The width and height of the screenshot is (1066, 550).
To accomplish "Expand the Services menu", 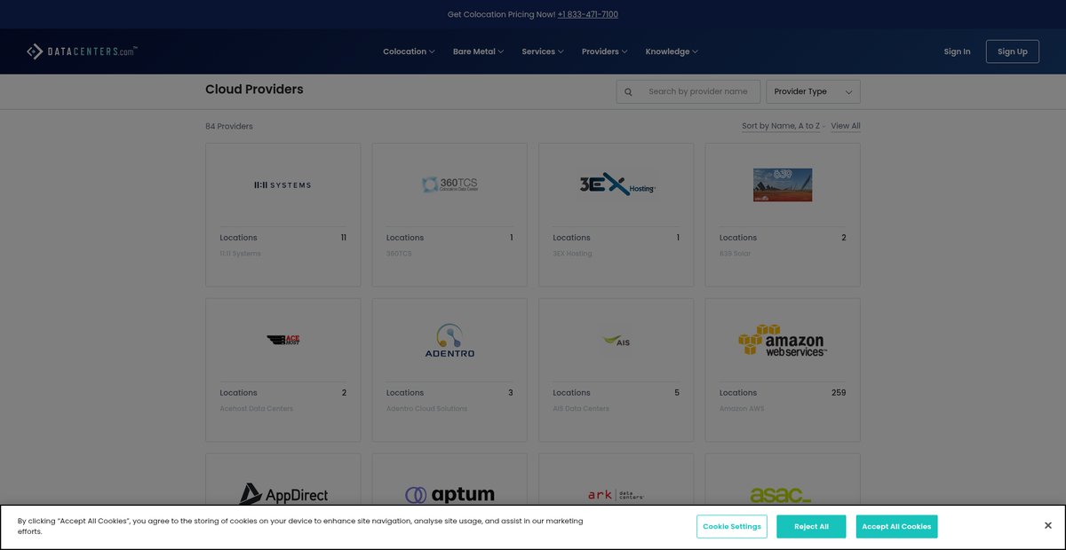I will (x=543, y=51).
